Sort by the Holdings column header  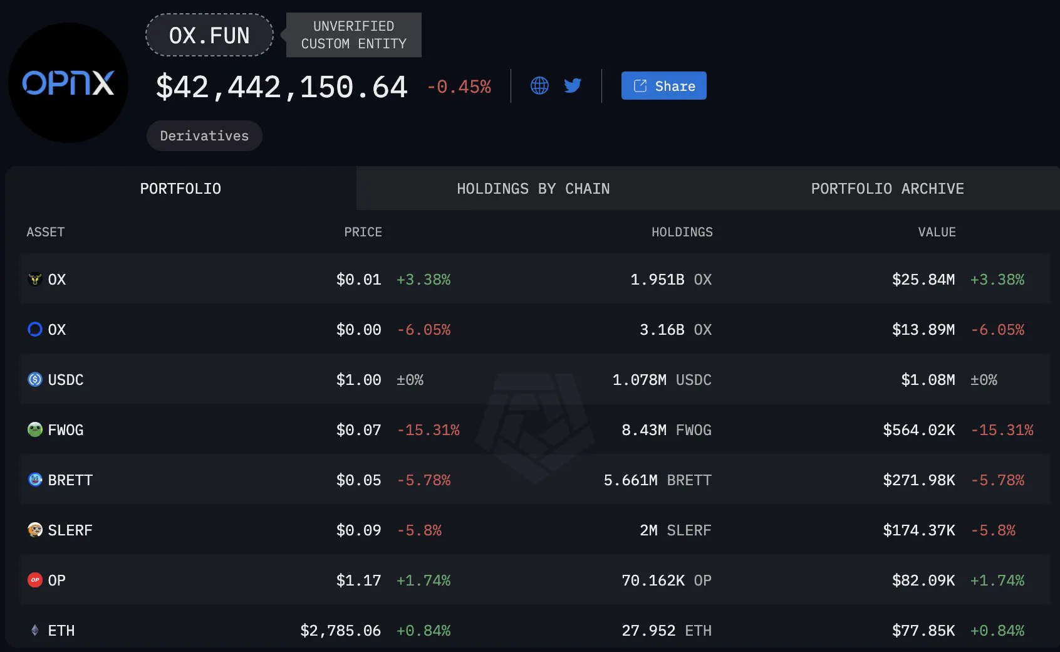[x=682, y=232]
